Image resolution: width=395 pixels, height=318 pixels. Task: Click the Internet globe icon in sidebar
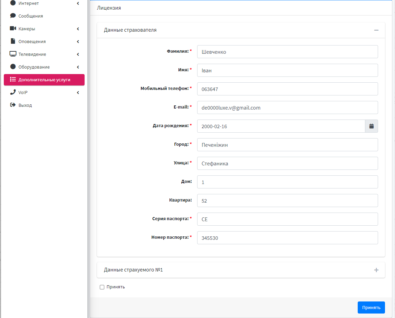click(13, 3)
